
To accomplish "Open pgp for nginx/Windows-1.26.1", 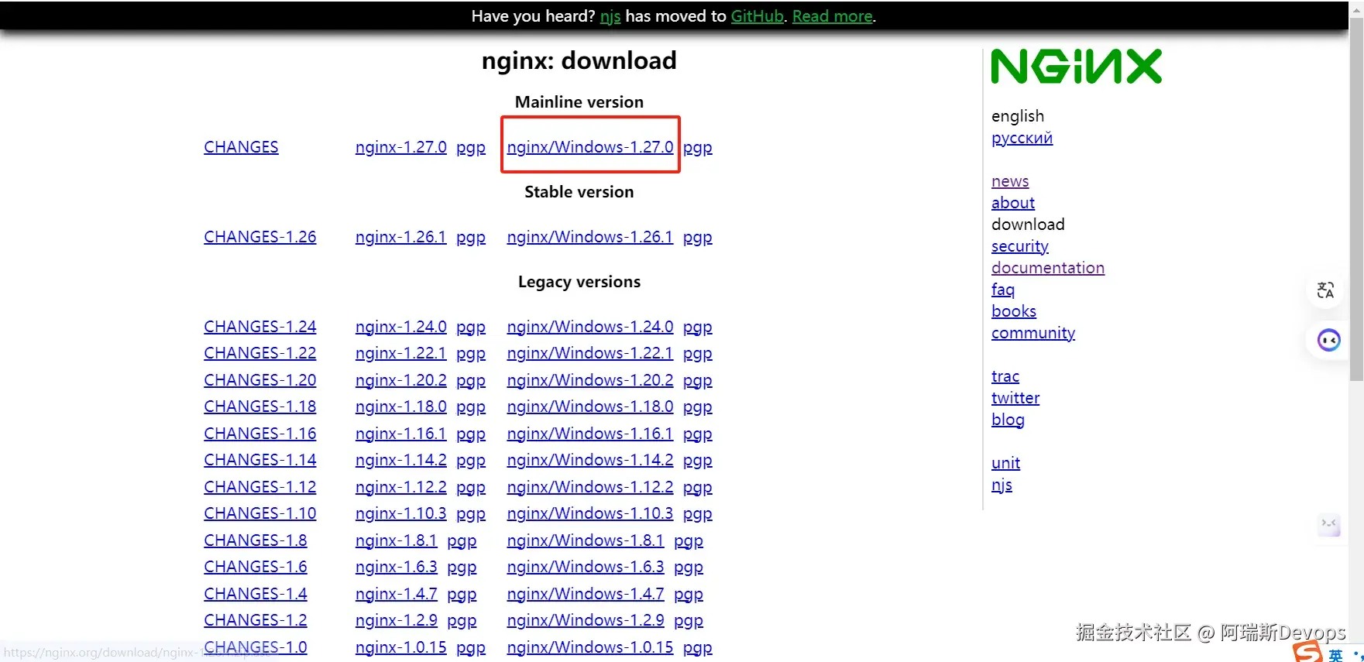I will tap(698, 238).
